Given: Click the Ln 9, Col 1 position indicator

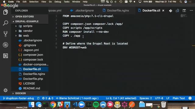Looking at the screenshot, I should [x=121, y=98].
